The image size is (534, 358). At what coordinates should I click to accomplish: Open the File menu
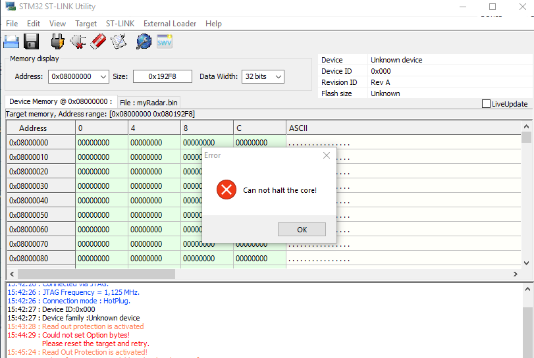[12, 24]
